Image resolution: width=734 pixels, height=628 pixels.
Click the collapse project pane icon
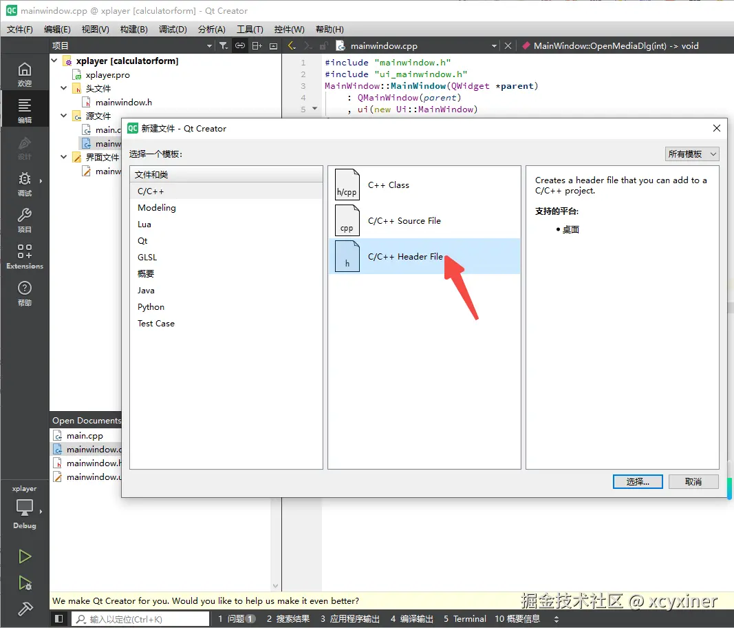[273, 45]
